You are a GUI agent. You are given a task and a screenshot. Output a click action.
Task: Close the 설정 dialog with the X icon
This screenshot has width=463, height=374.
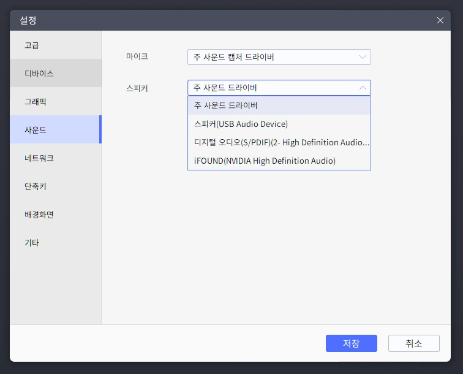(x=440, y=20)
